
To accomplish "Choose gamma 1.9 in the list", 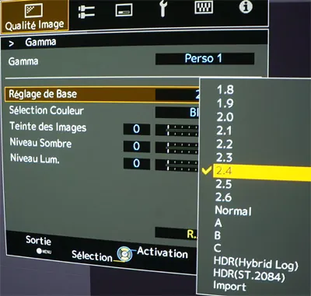I will (x=225, y=103).
